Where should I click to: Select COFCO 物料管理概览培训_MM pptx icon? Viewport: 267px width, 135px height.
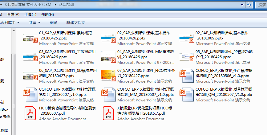[x=108, y=94]
